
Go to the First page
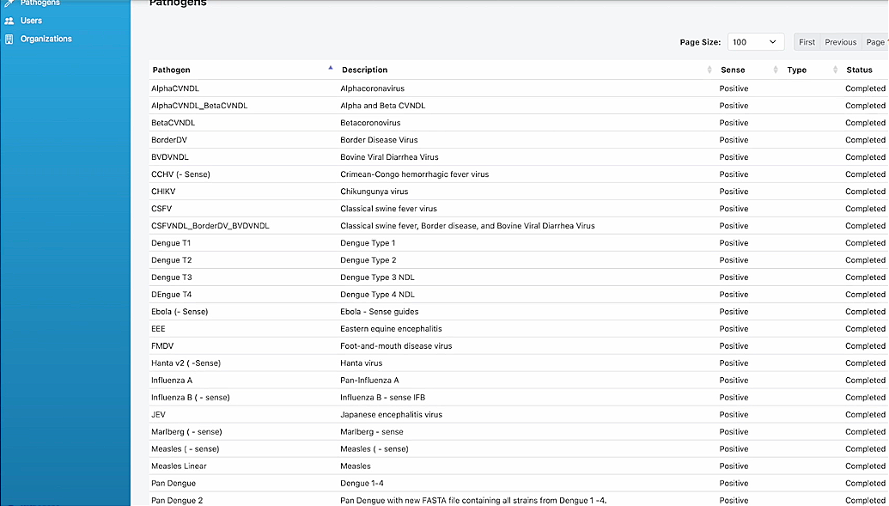tap(807, 42)
